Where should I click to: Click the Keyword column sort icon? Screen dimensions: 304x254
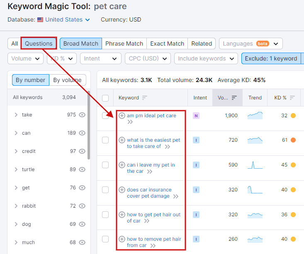pyautogui.click(x=145, y=98)
